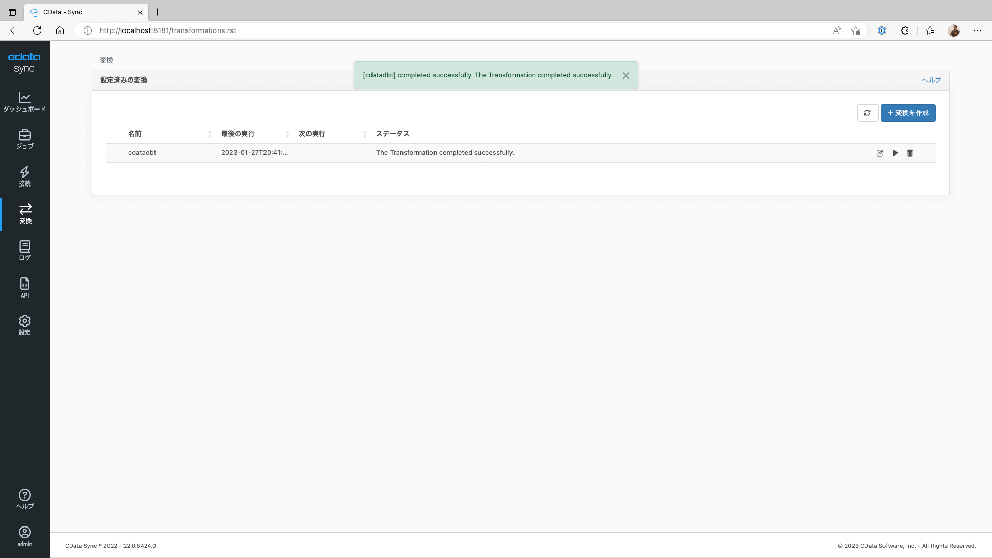Open the ヘルプ help sidebar icon
This screenshot has width=992, height=558.
pos(24,499)
